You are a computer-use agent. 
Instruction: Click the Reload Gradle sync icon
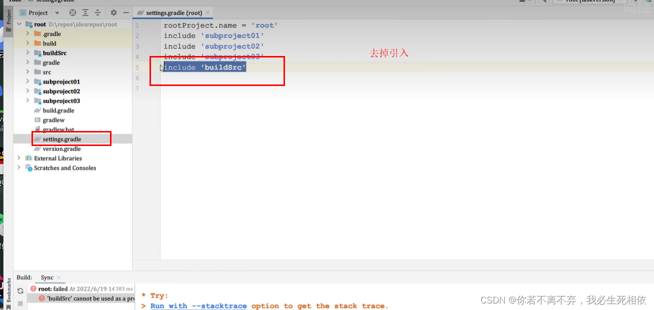[x=20, y=290]
